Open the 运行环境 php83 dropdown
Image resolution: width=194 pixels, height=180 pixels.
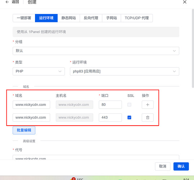point(124,71)
